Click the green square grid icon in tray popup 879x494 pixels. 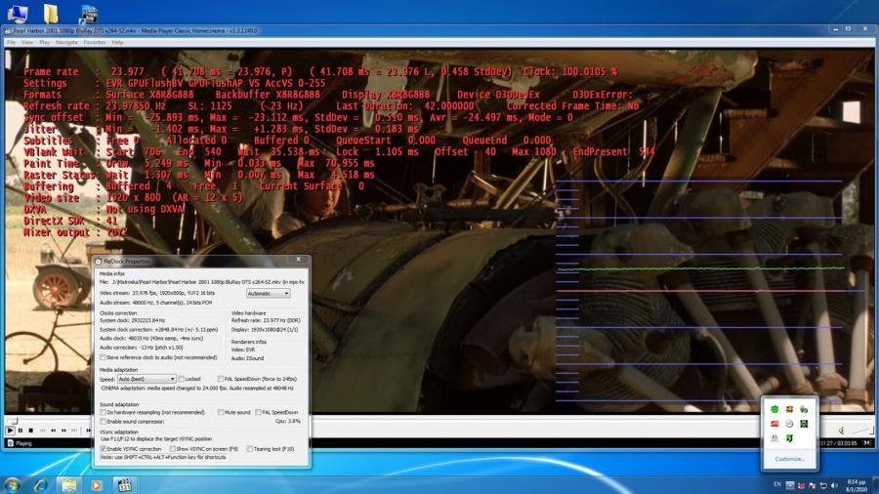(804, 424)
